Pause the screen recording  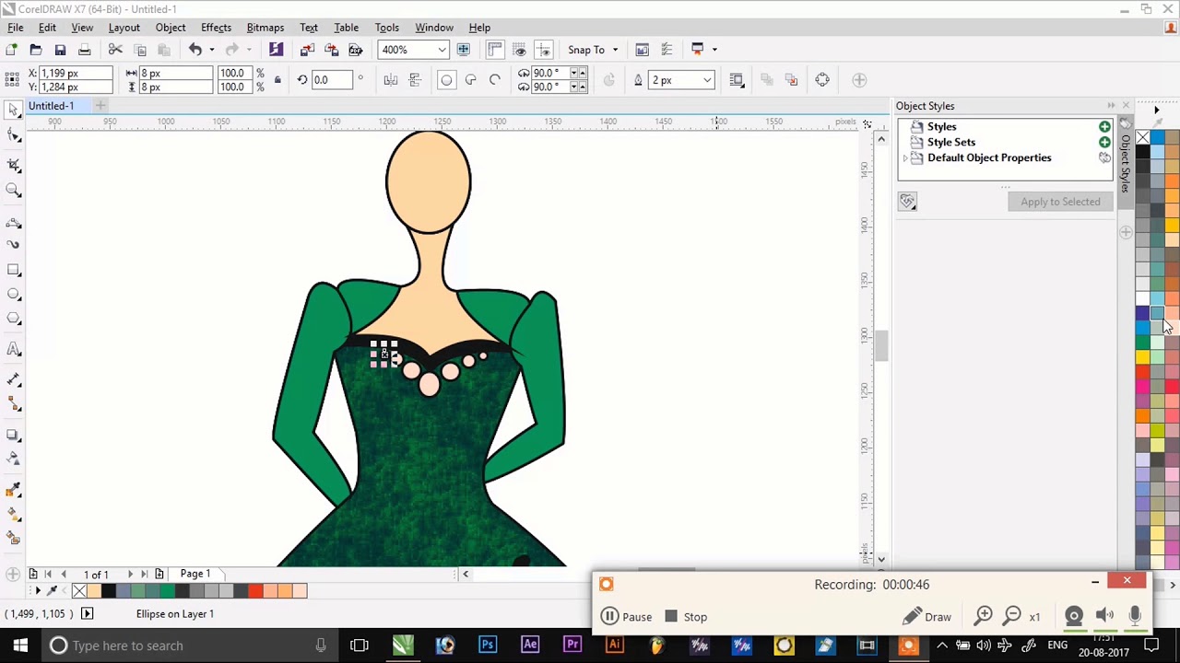tap(627, 616)
